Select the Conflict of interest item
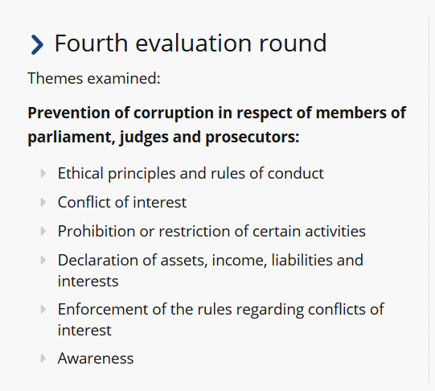The image size is (435, 391). [122, 202]
